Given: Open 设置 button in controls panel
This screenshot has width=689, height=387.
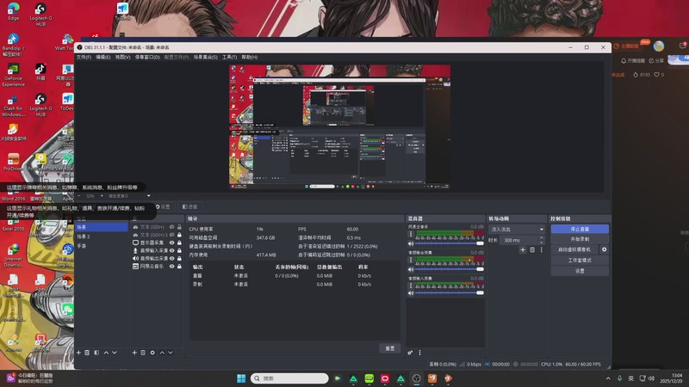Looking at the screenshot, I should pyautogui.click(x=580, y=271).
